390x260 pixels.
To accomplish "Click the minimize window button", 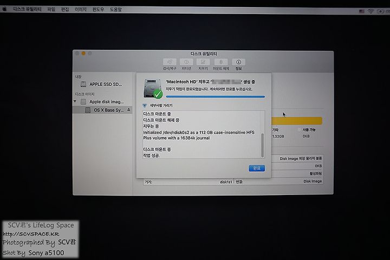I will coord(83,54).
